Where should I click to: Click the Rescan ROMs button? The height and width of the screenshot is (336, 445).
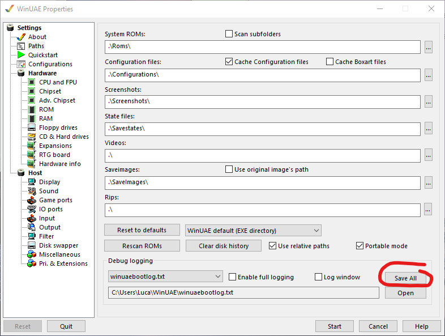[x=142, y=246]
